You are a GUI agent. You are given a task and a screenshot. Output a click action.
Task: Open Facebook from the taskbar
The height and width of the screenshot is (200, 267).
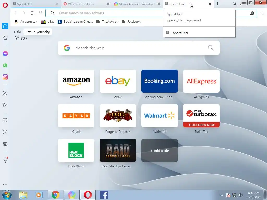[104, 195]
